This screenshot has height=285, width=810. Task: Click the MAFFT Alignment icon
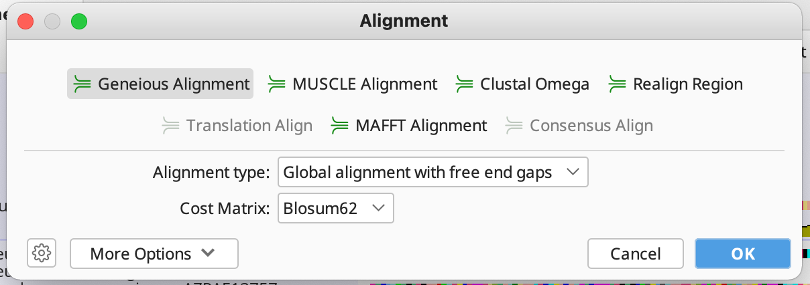click(340, 125)
